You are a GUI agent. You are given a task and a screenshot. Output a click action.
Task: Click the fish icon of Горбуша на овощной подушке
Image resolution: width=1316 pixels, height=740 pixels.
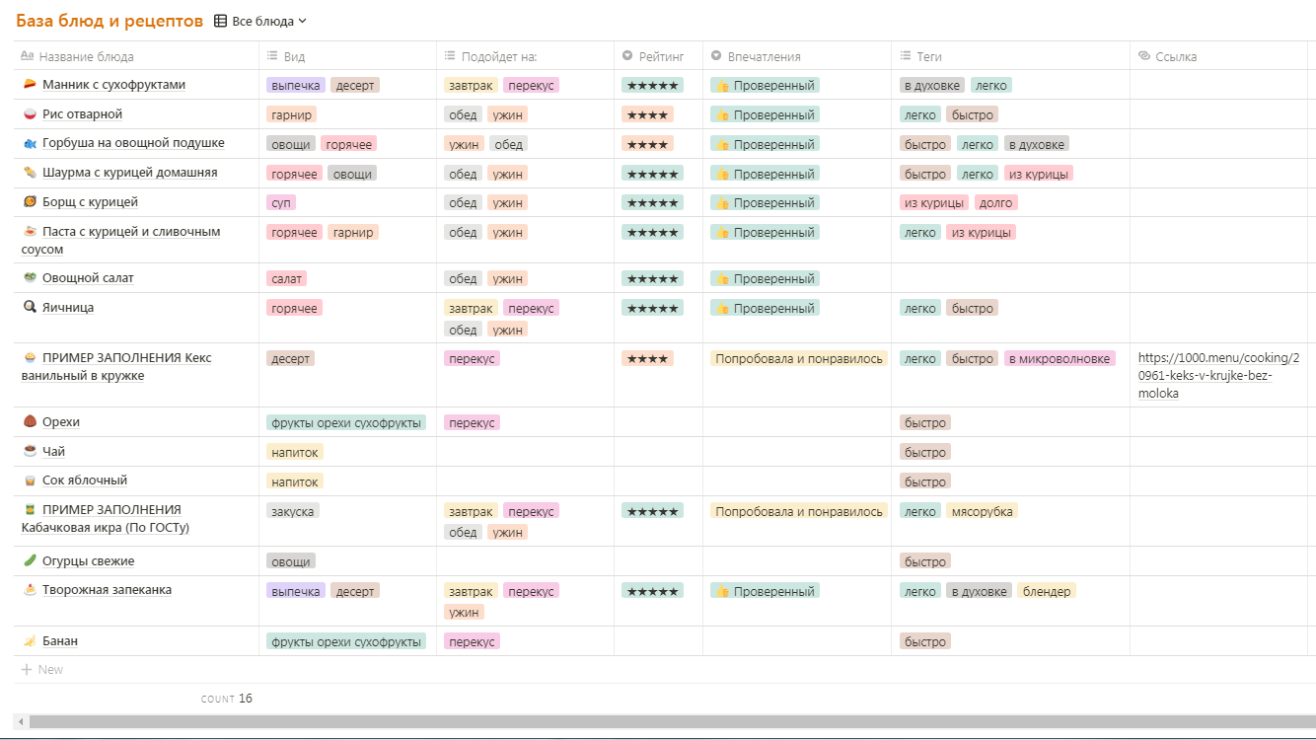coord(30,143)
